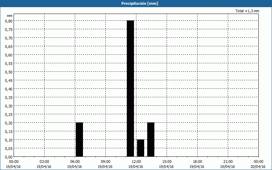Screen dimensions: 272x170
Task: Select the 0,10 mm bar after 12:00
Action: (140, 148)
